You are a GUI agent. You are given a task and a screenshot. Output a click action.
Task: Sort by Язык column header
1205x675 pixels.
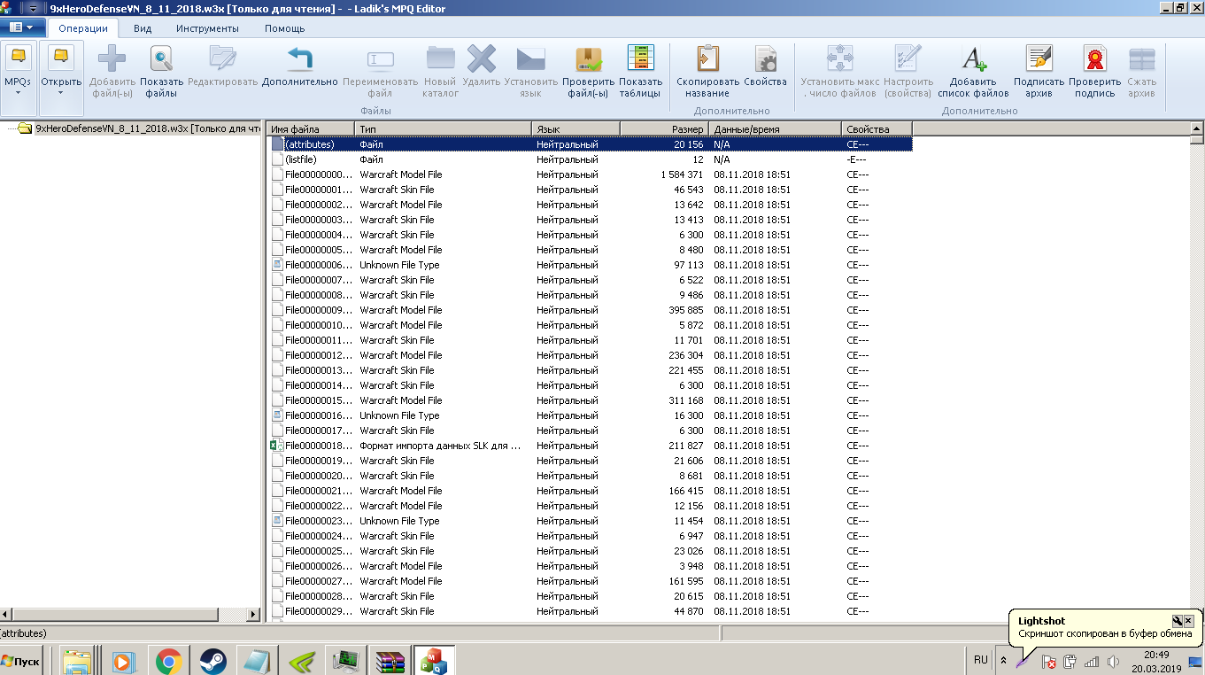coord(576,129)
